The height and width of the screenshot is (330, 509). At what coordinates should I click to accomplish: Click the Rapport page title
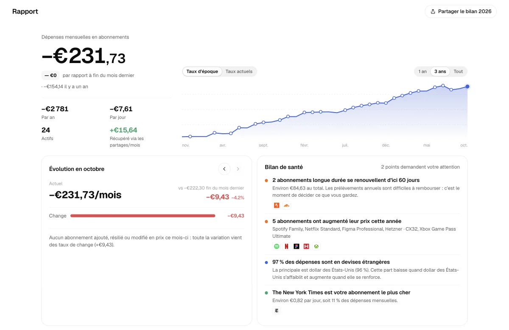(x=25, y=11)
